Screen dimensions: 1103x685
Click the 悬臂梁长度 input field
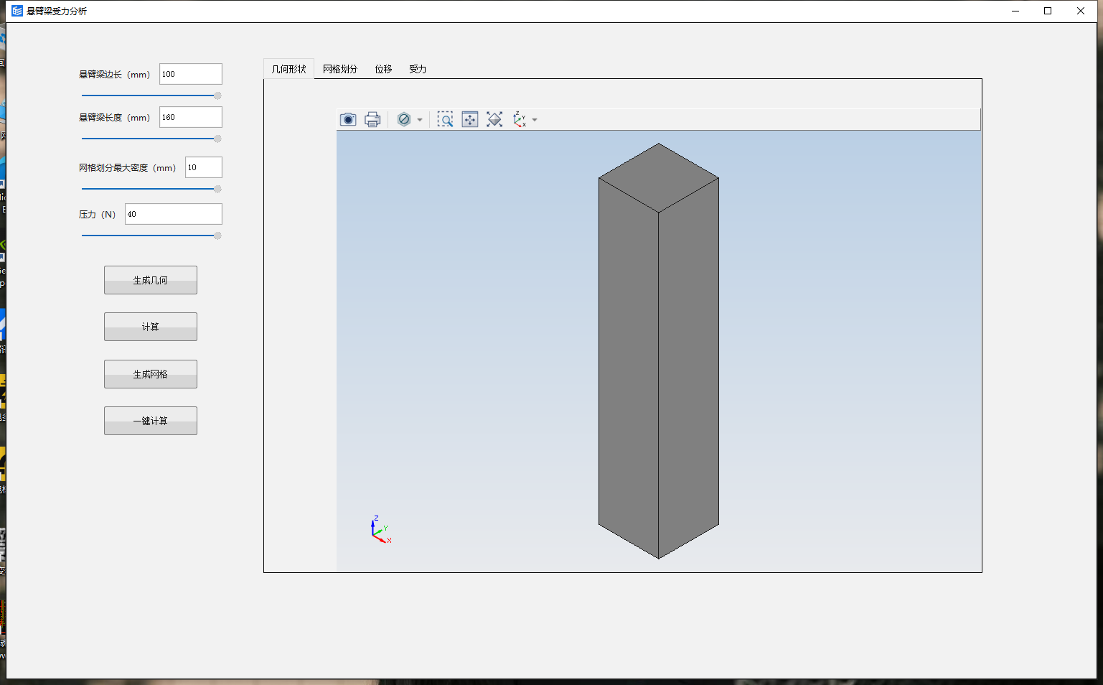[190, 117]
